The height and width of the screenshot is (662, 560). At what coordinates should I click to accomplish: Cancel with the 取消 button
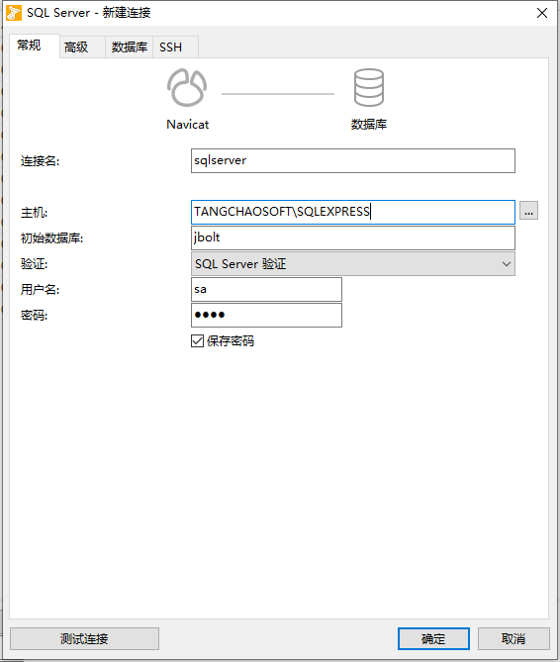pyautogui.click(x=513, y=638)
